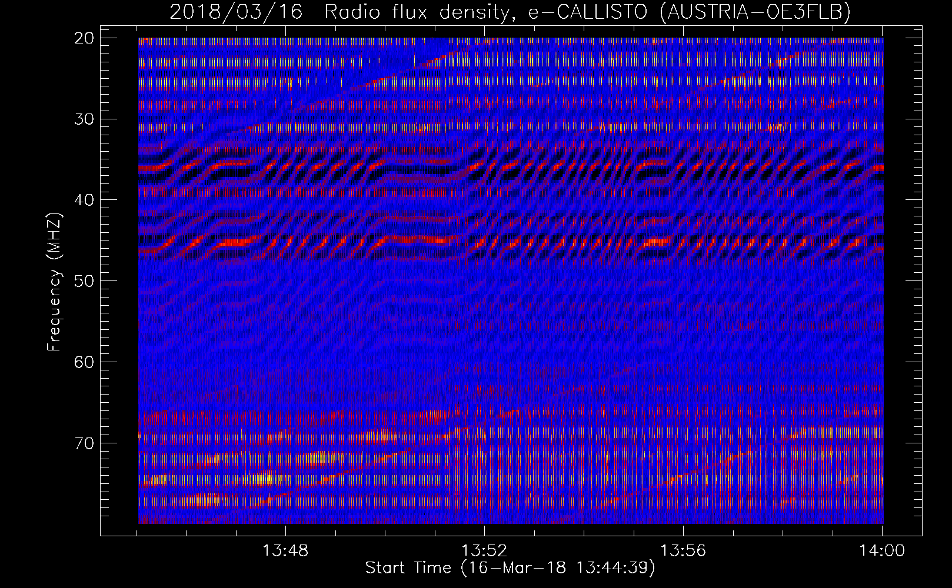The image size is (952, 588).
Task: Select the frequency axis label '60'
Action: pyautogui.click(x=84, y=362)
